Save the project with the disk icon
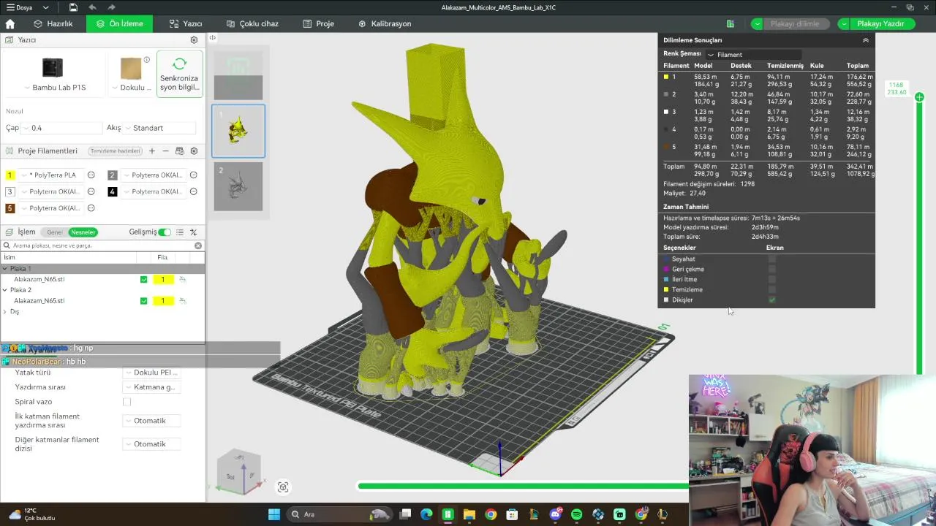Viewport: 936px width, 526px height. pyautogui.click(x=73, y=7)
